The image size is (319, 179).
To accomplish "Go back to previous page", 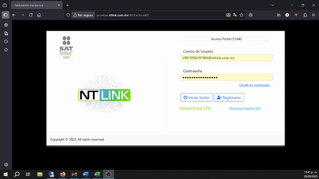I will (14, 15).
